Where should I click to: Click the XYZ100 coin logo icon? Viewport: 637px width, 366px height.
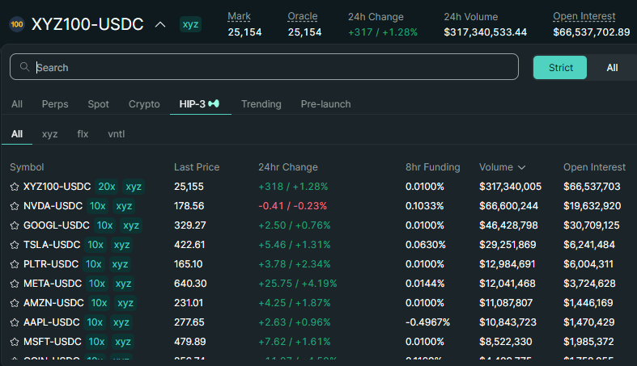(x=17, y=24)
